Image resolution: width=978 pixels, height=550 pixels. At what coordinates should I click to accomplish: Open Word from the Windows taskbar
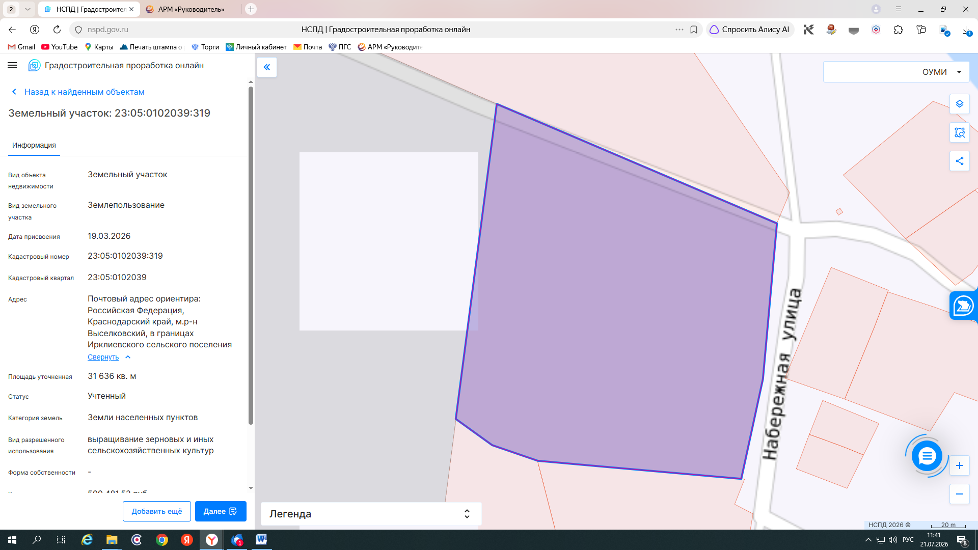tap(261, 540)
